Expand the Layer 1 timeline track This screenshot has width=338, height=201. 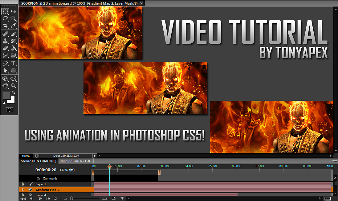pyautogui.click(x=23, y=184)
